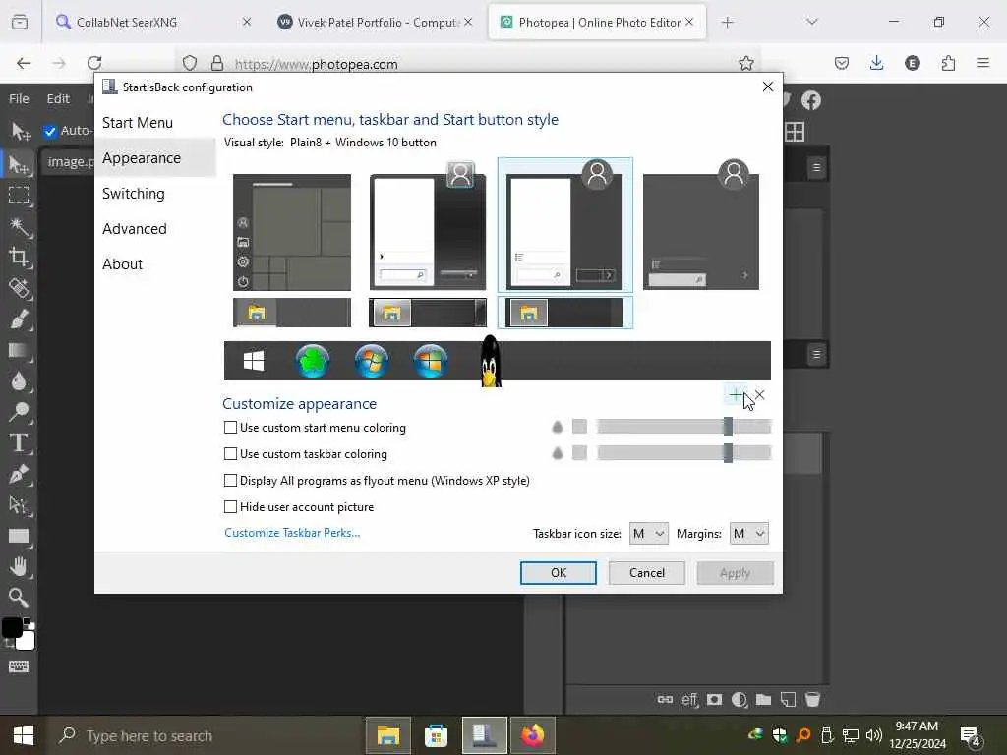This screenshot has height=755, width=1007.
Task: Select Photopea's Magic Wand tool
Action: click(x=19, y=226)
